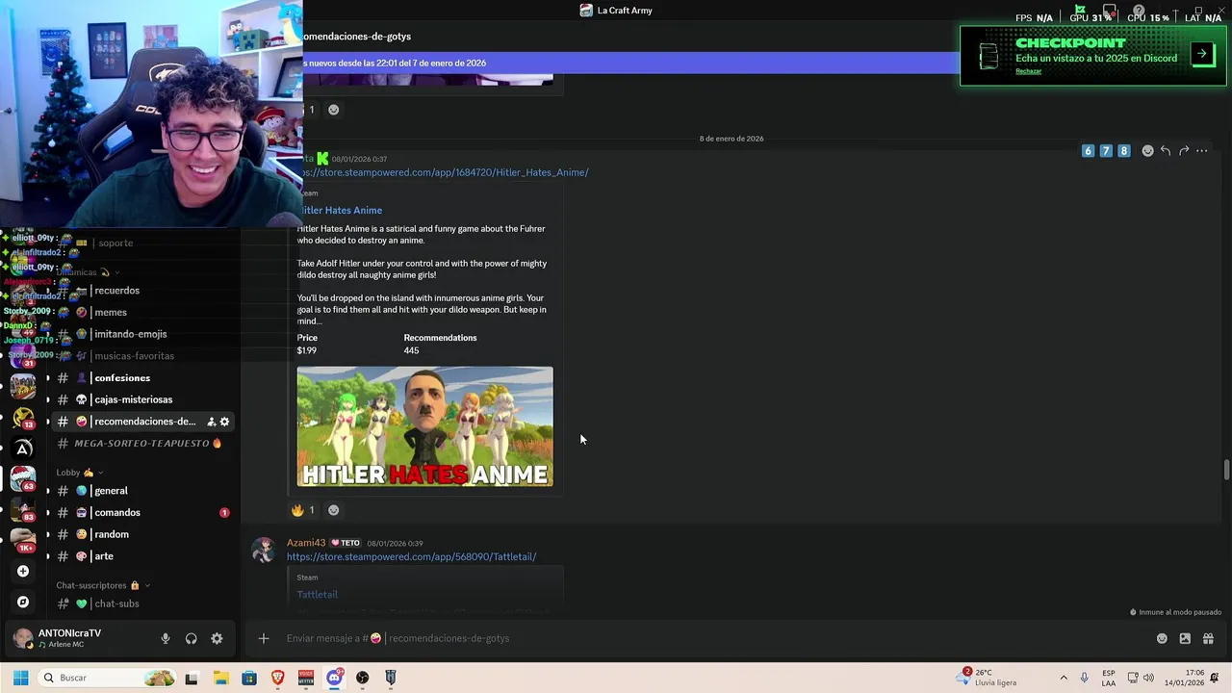
Task: Open Brave browser from taskbar
Action: [x=278, y=678]
